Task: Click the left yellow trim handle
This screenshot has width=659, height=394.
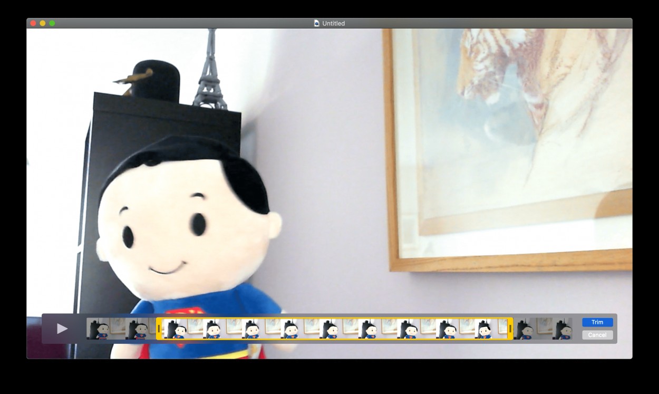Action: point(159,329)
